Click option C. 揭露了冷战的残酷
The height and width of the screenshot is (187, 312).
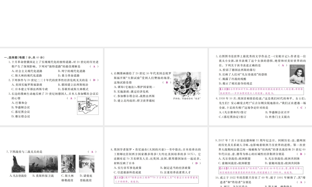[x=233, y=79]
